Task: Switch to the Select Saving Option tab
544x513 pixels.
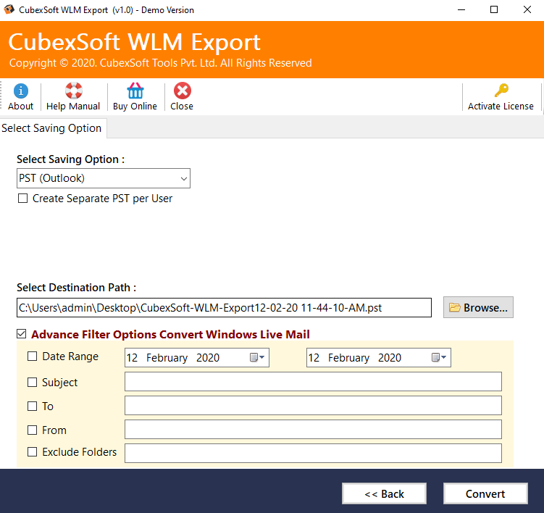Action: tap(52, 128)
